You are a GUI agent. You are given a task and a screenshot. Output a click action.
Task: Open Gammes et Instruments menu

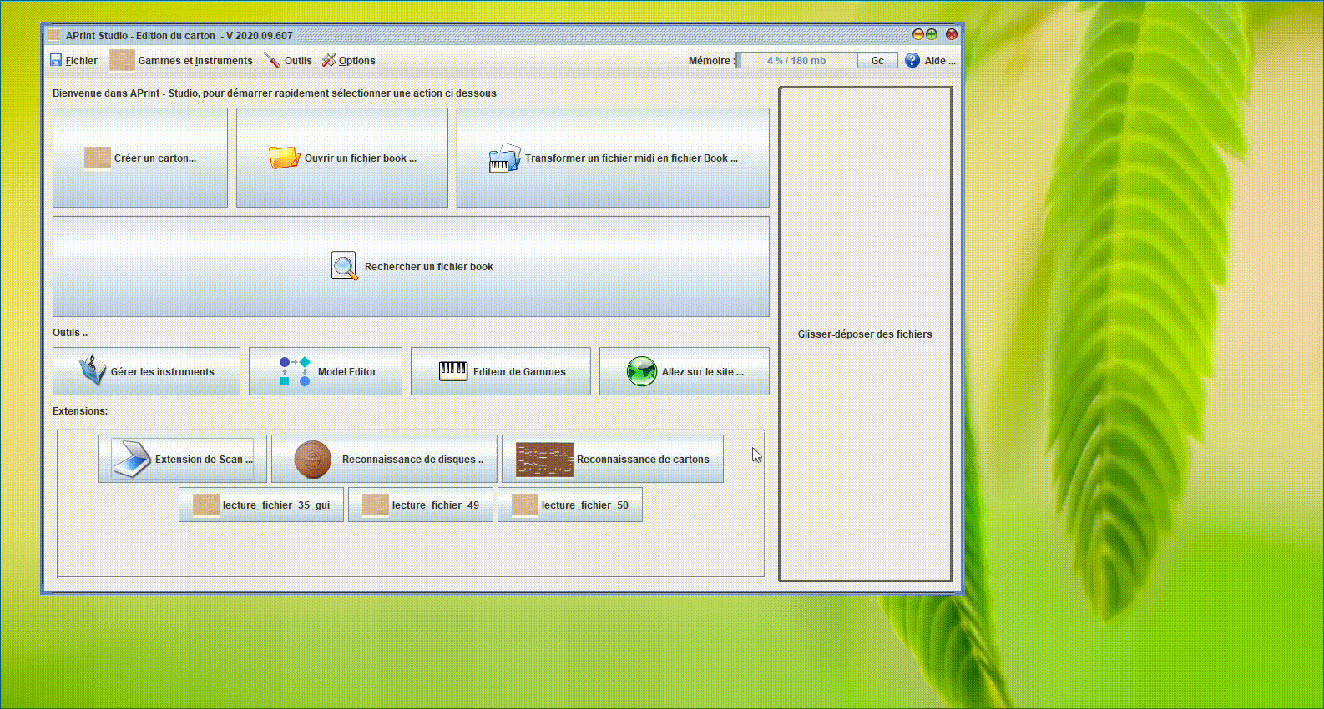coord(181,60)
